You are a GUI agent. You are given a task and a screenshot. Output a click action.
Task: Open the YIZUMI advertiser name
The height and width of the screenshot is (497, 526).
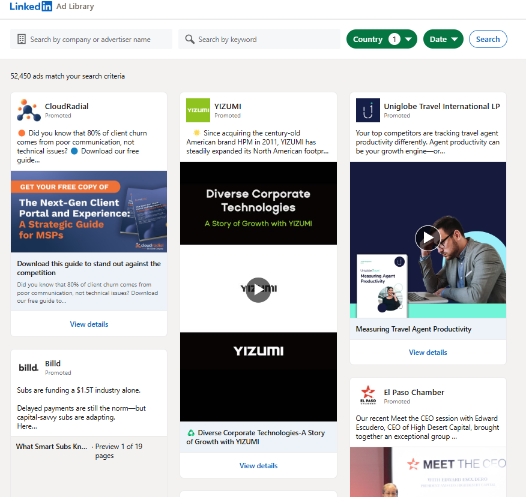[x=228, y=107]
